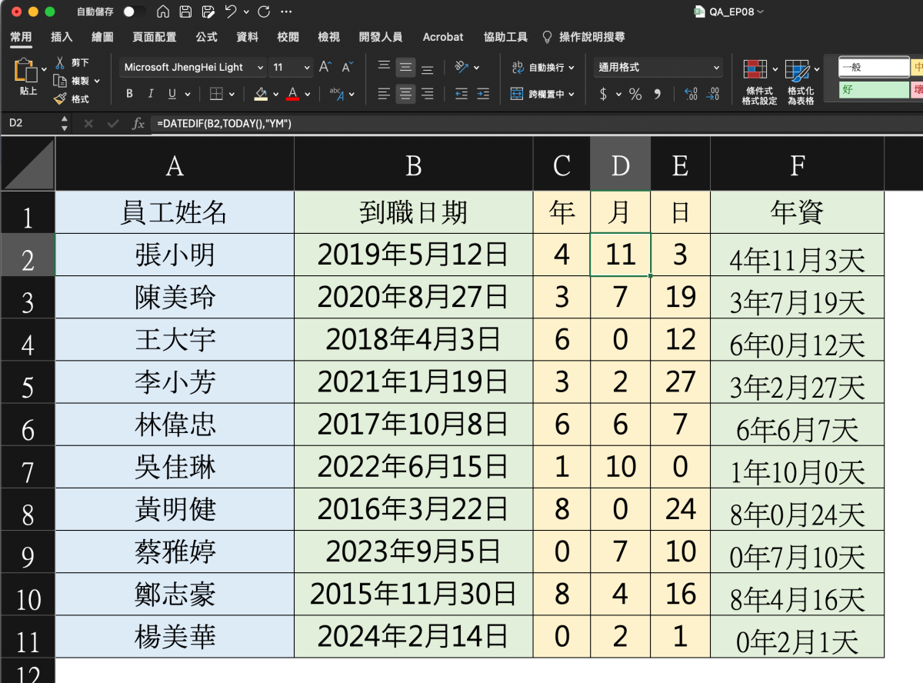Open the Acrobat tab

tap(443, 37)
